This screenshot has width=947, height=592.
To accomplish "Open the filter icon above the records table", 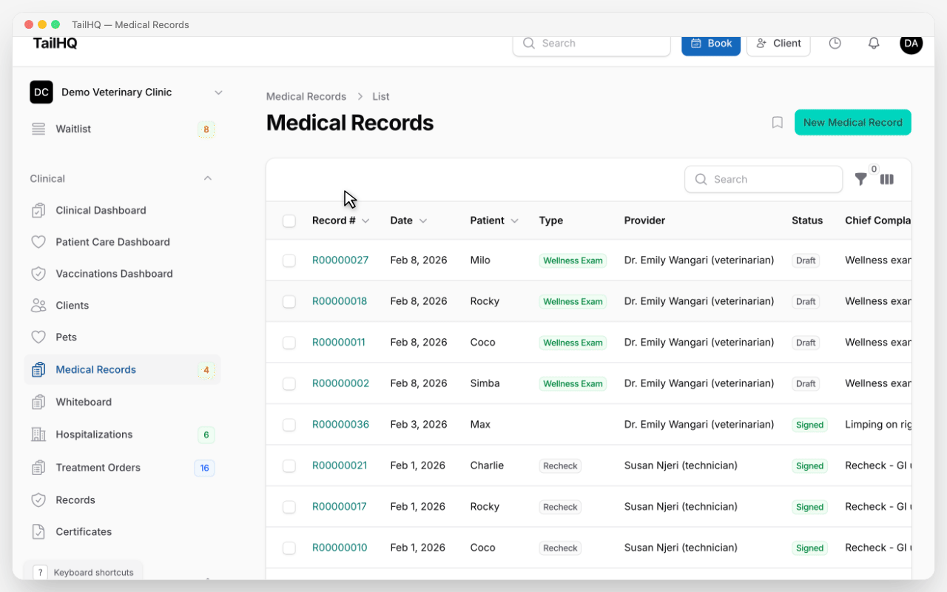I will click(x=860, y=179).
